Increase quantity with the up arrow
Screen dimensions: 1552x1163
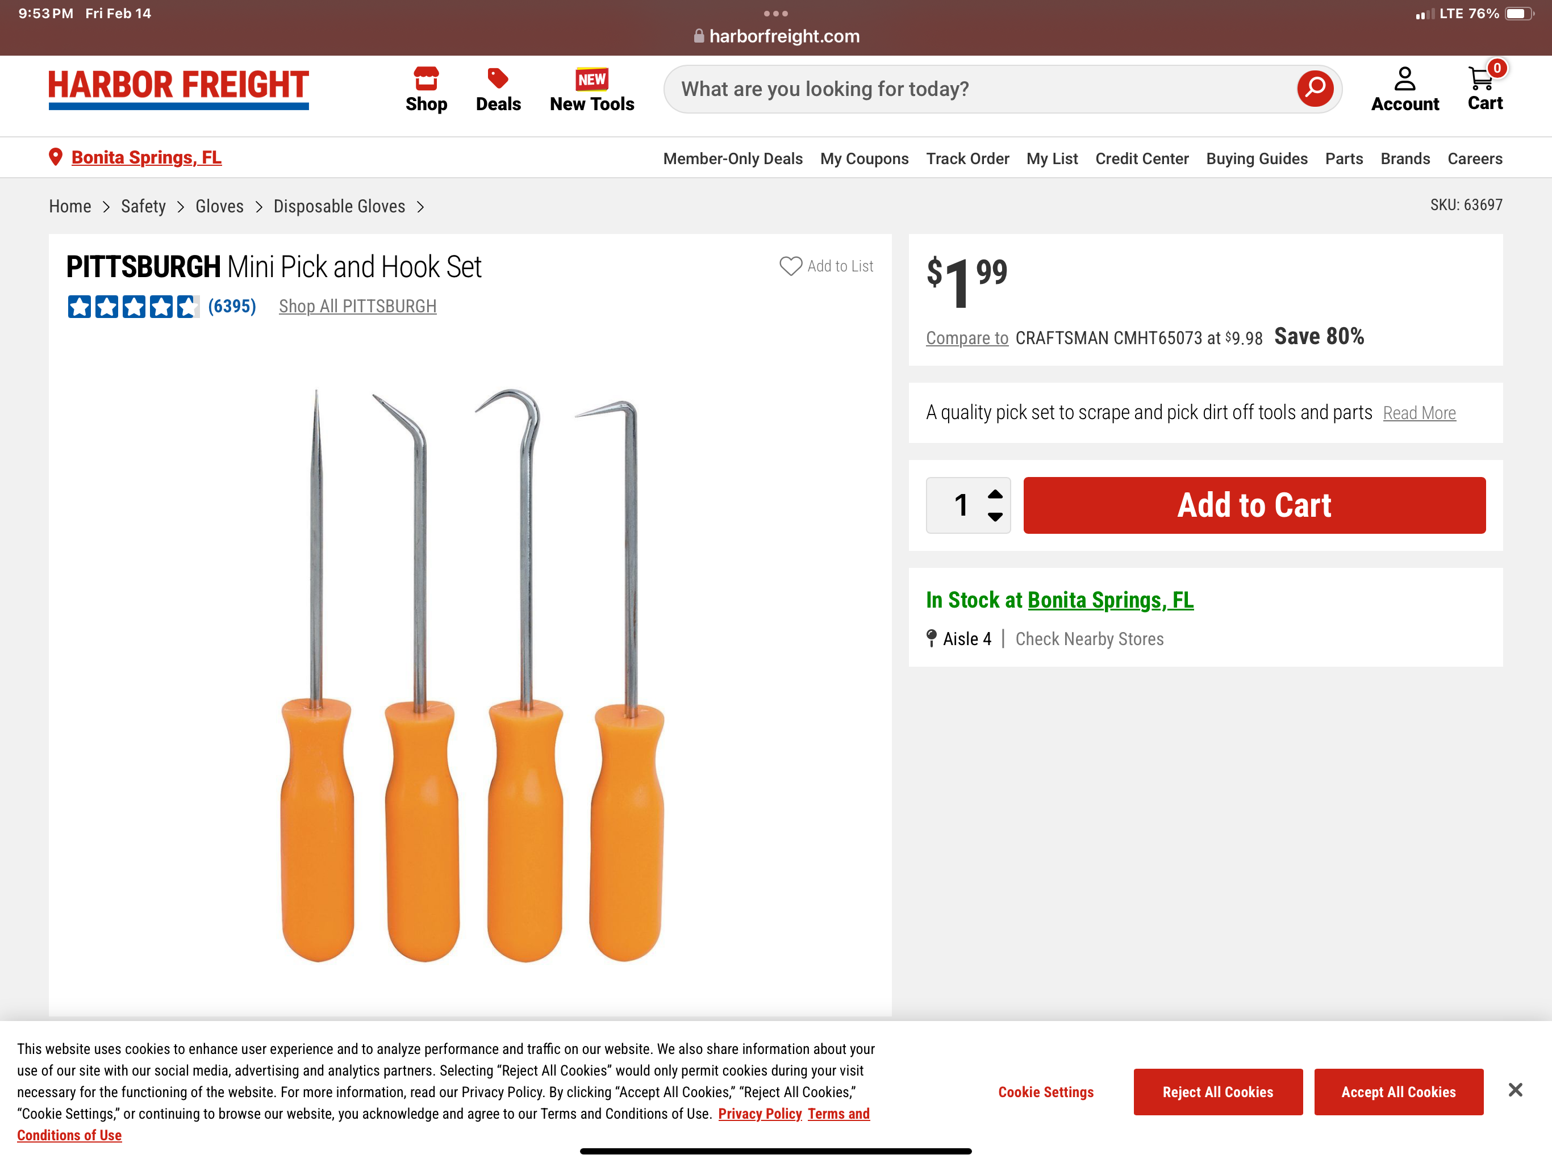coord(995,494)
